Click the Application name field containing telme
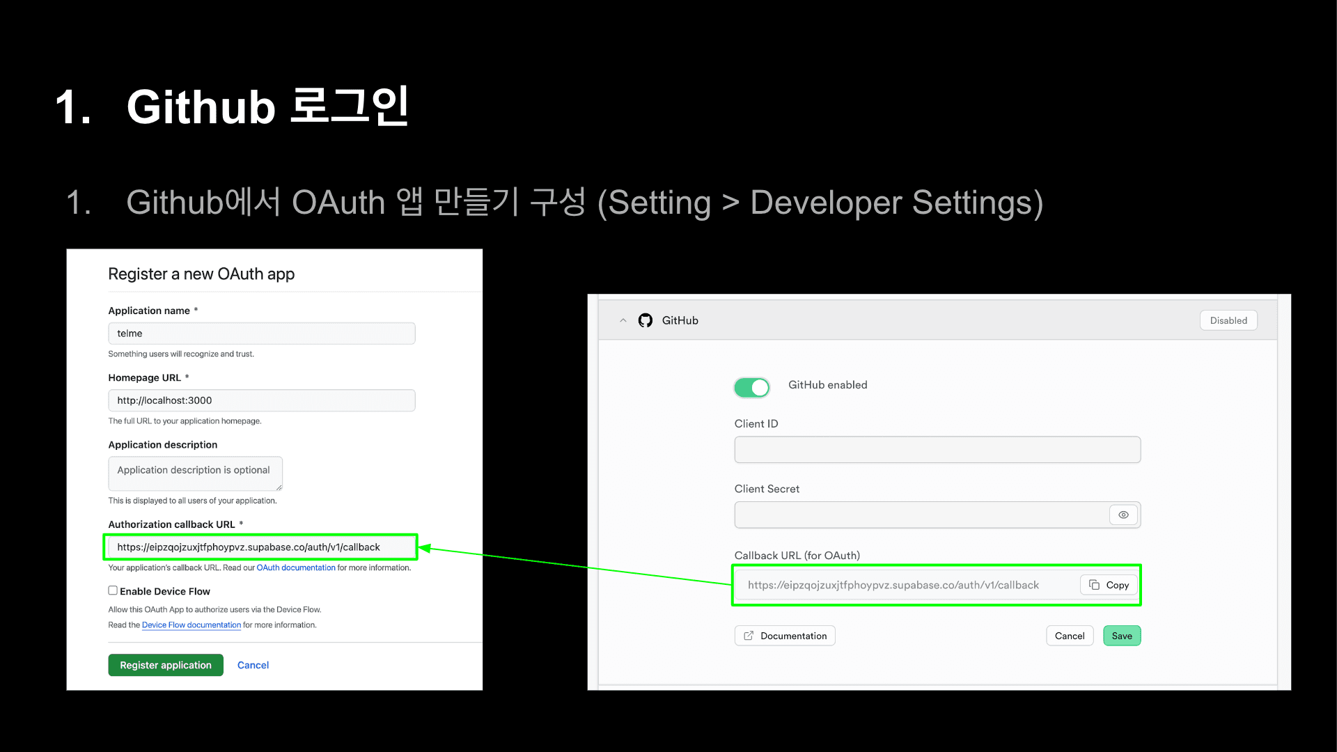This screenshot has height=752, width=1337. coord(261,334)
